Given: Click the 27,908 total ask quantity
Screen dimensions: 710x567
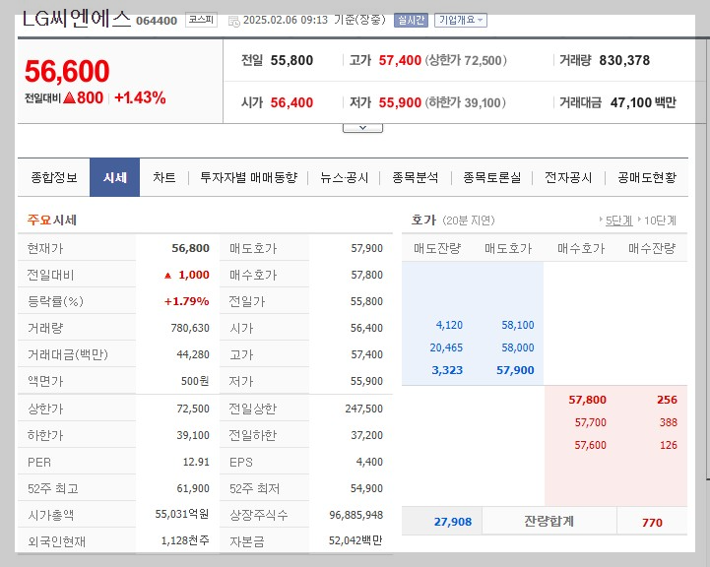Looking at the screenshot, I should click(x=453, y=522).
